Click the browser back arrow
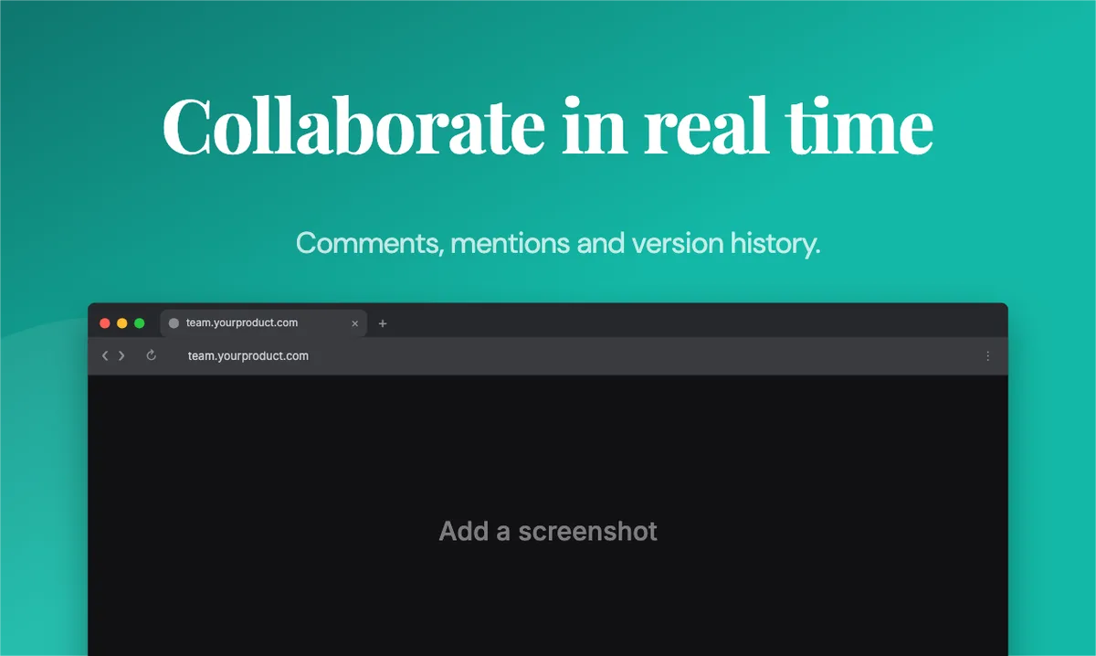 pyautogui.click(x=105, y=355)
